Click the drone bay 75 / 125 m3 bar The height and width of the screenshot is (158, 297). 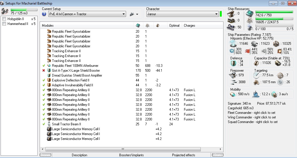(x=24, y=10)
